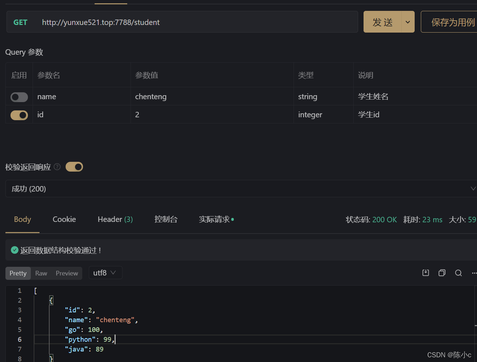This screenshot has height=362, width=477.
Task: Click the download response icon
Action: pyautogui.click(x=426, y=273)
